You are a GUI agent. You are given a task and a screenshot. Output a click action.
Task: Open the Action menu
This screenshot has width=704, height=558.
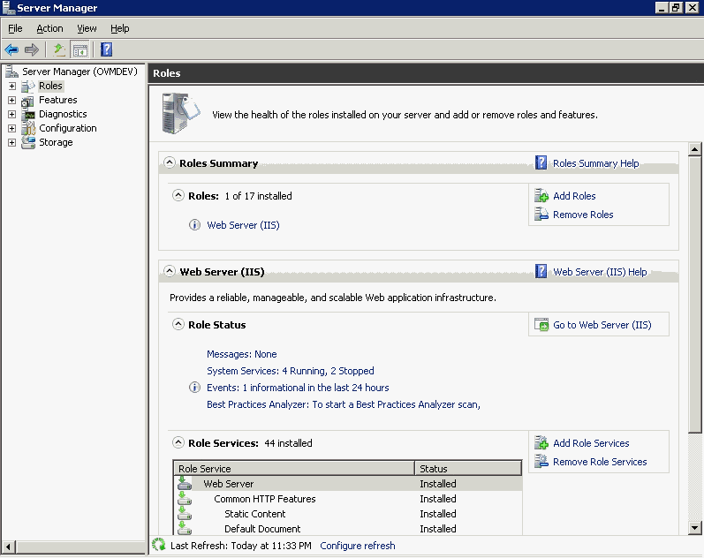click(x=49, y=28)
